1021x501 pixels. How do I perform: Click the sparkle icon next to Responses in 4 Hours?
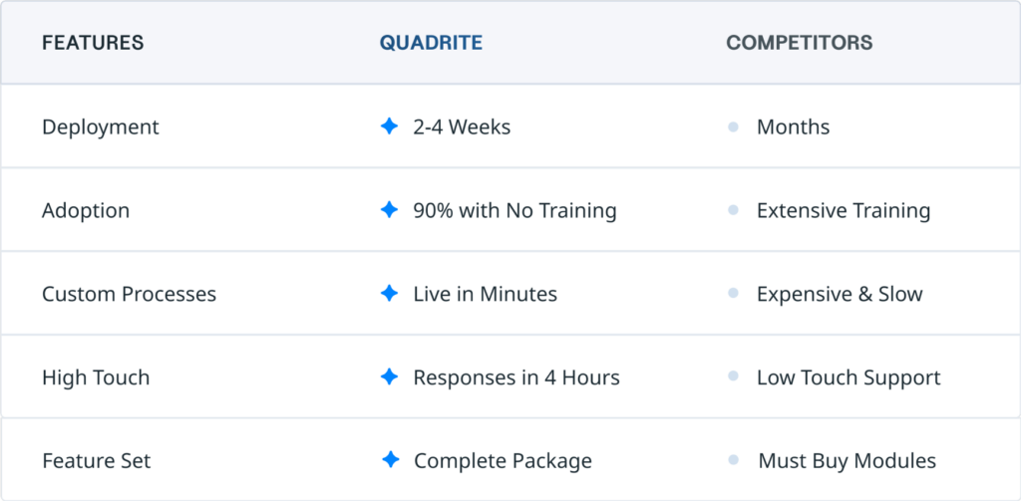(x=389, y=376)
